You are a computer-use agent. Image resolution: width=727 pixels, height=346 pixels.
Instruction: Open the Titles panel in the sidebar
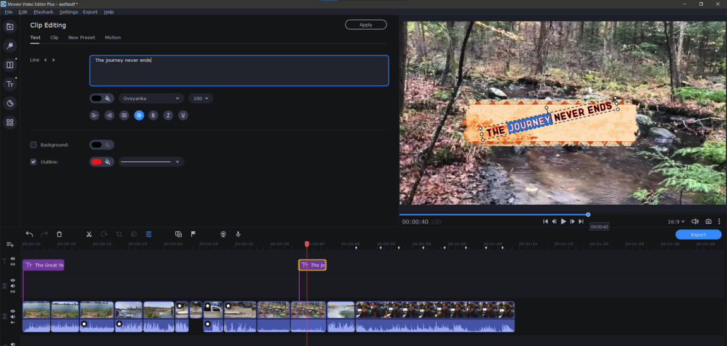point(9,84)
